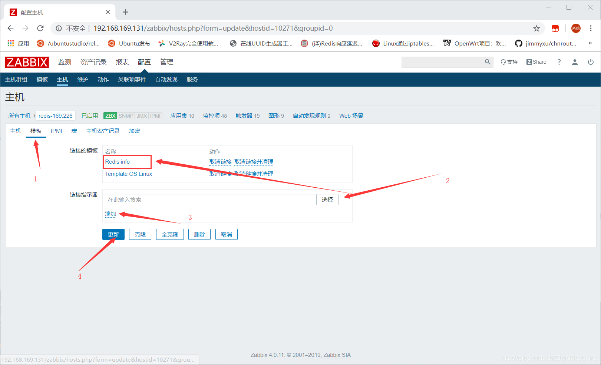Open the Redis响应延迟 bookmark
This screenshot has height=365, width=601.
tap(331, 43)
